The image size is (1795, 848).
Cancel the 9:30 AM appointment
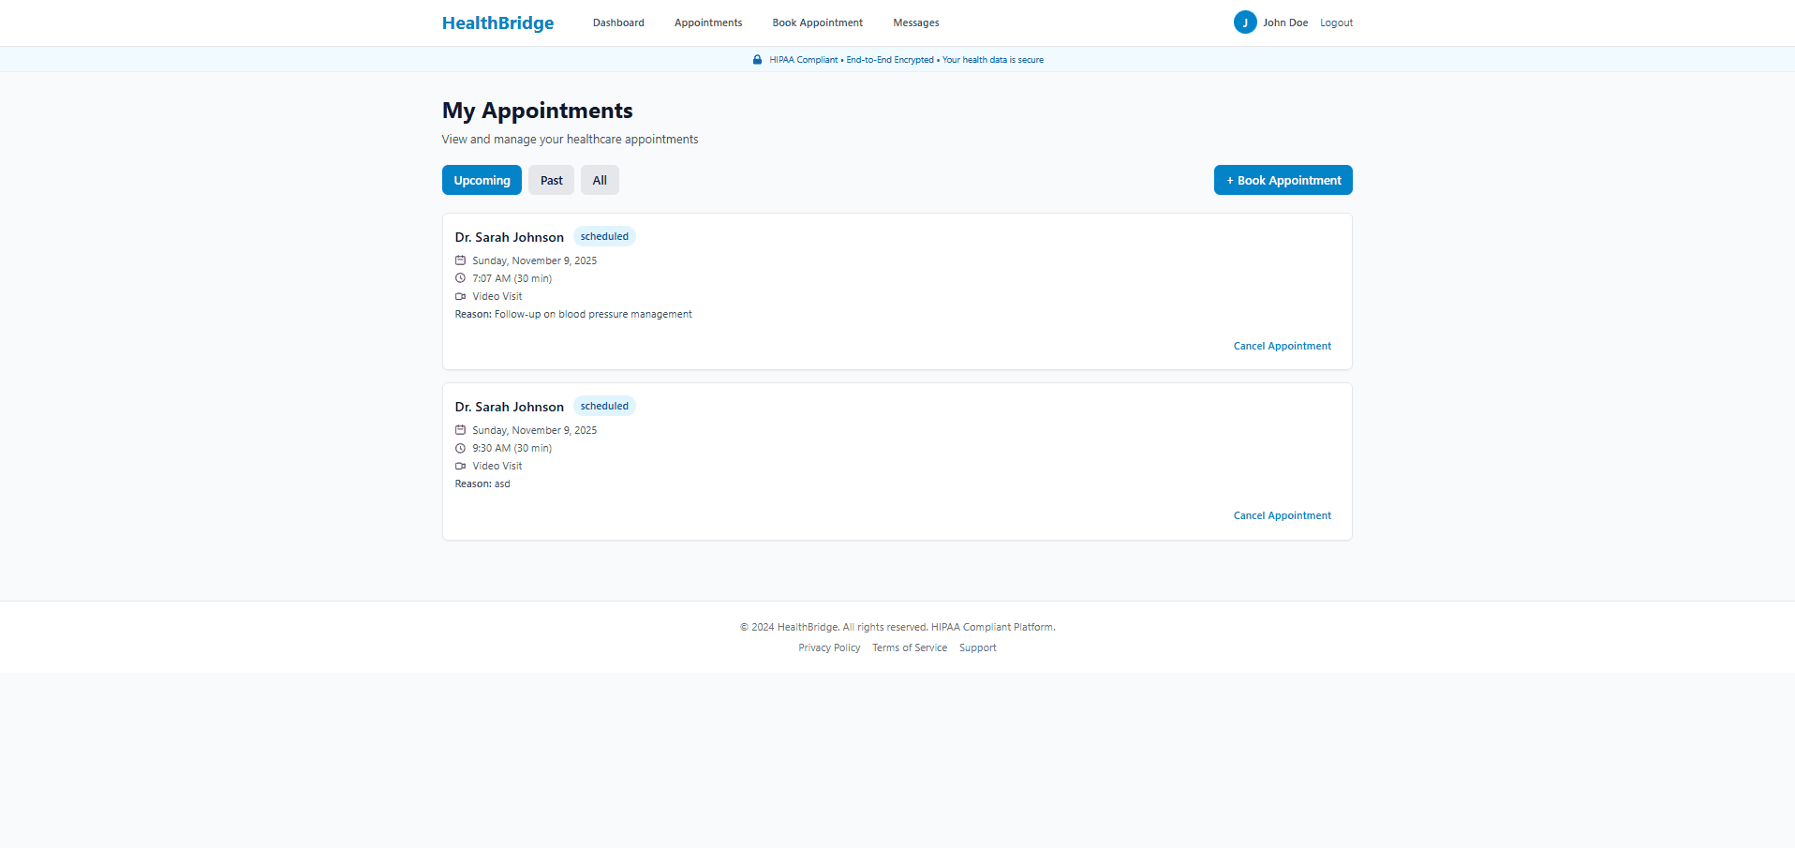pyautogui.click(x=1282, y=514)
